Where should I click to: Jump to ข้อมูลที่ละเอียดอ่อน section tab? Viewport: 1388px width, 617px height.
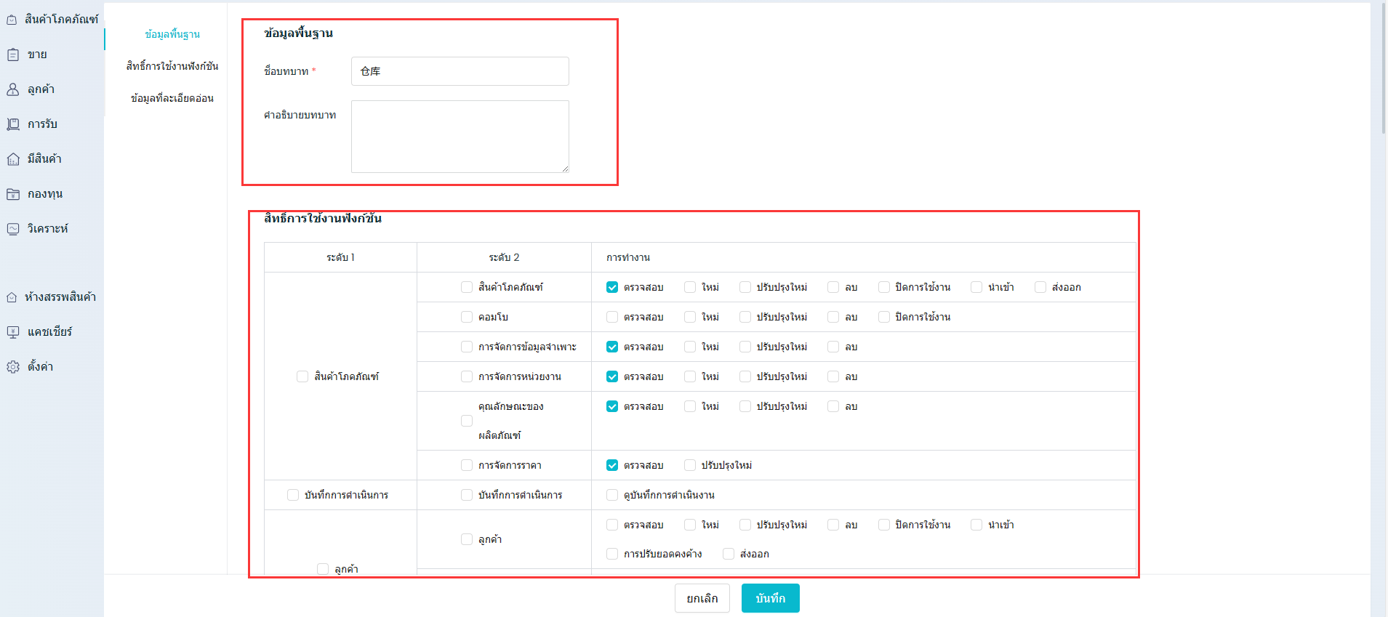[x=172, y=98]
